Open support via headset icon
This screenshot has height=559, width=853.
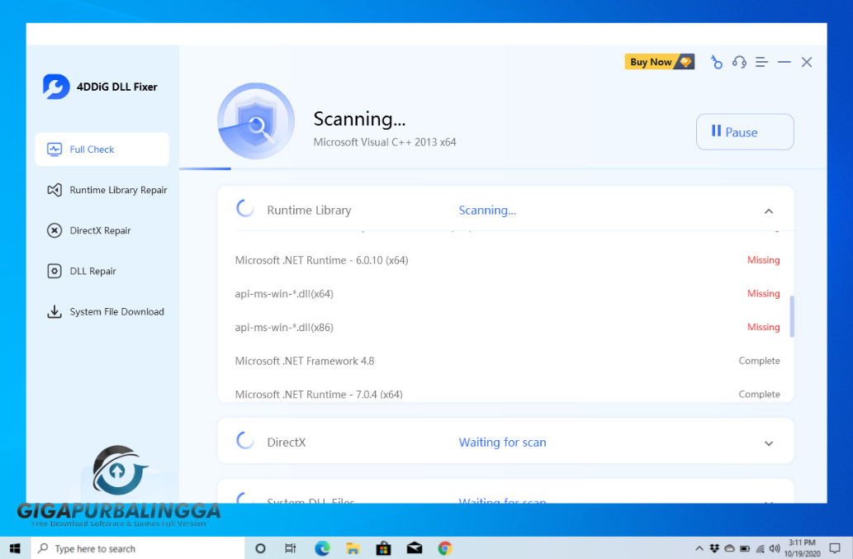coord(739,63)
